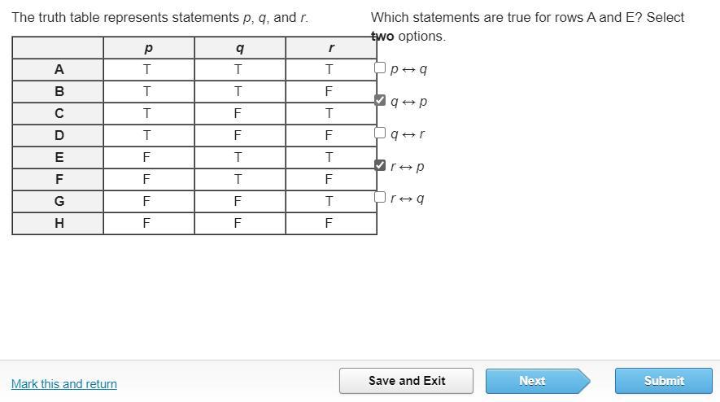Uncheck the q ↔ p option
Viewport: 720px width, 402px height.
coord(380,101)
